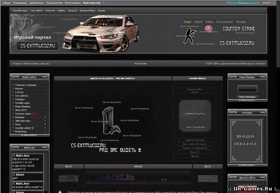Click the red warning triangle icon
The width and height of the screenshot is (280, 193).
pos(60,192)
